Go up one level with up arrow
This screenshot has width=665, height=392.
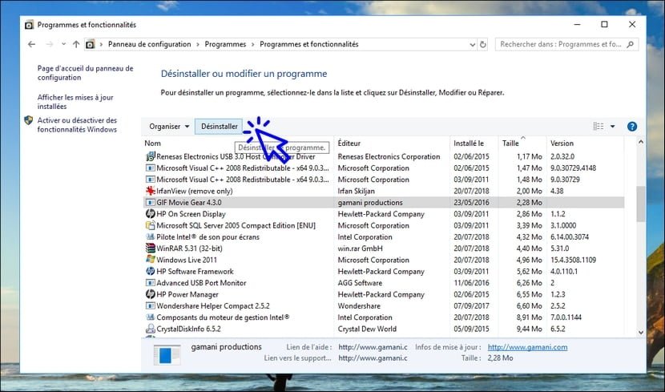point(76,44)
